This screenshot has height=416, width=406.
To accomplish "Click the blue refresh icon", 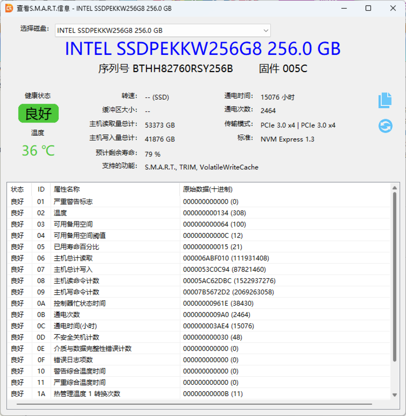I will pyautogui.click(x=385, y=126).
